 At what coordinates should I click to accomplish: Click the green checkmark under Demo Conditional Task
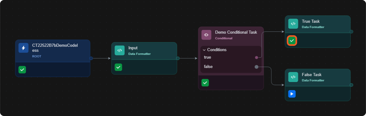tap(205, 83)
